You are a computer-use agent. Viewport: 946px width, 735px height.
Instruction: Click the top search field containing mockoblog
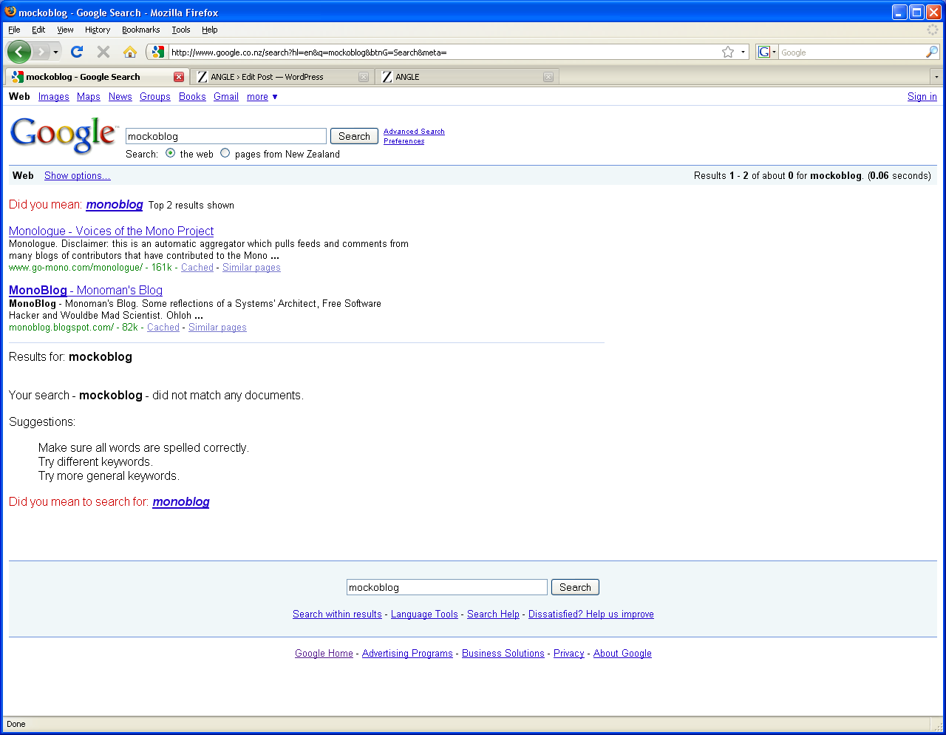[x=226, y=136]
